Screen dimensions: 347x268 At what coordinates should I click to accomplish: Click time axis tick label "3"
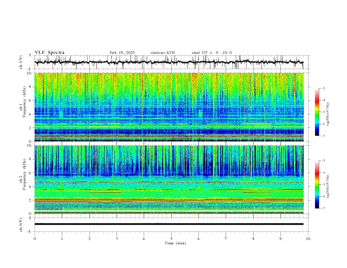pyautogui.click(x=117, y=239)
